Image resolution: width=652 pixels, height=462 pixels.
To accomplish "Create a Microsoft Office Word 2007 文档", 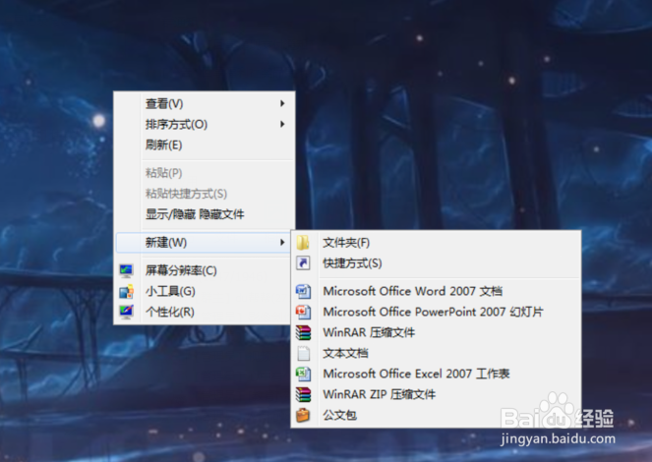I will tap(436, 291).
